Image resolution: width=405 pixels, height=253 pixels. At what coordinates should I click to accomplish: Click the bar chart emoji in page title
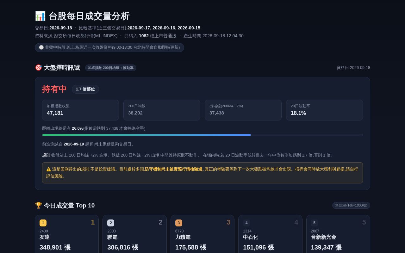pos(40,16)
